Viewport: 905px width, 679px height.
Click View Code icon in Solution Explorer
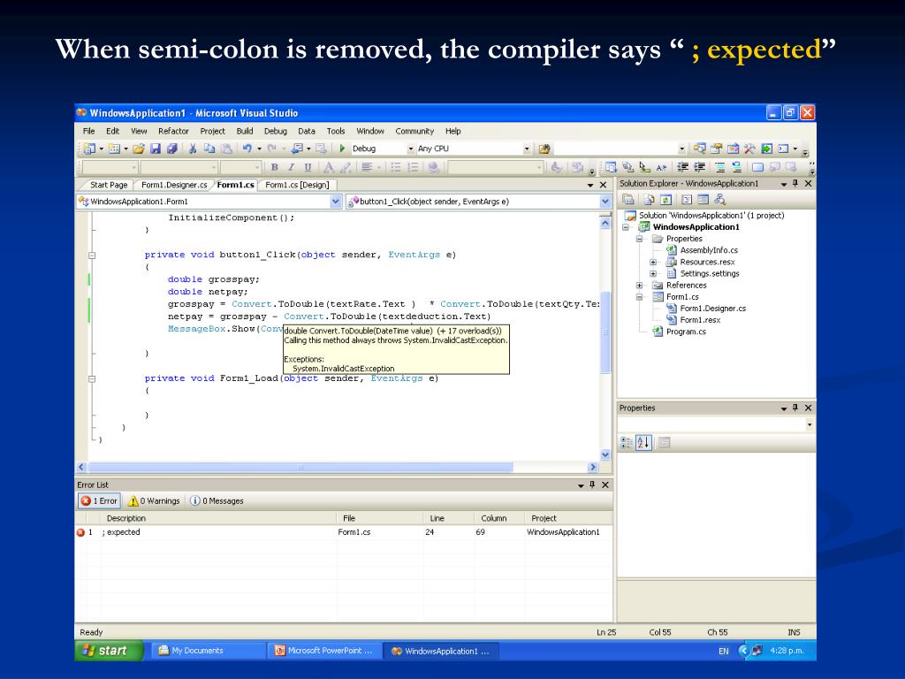pos(686,200)
